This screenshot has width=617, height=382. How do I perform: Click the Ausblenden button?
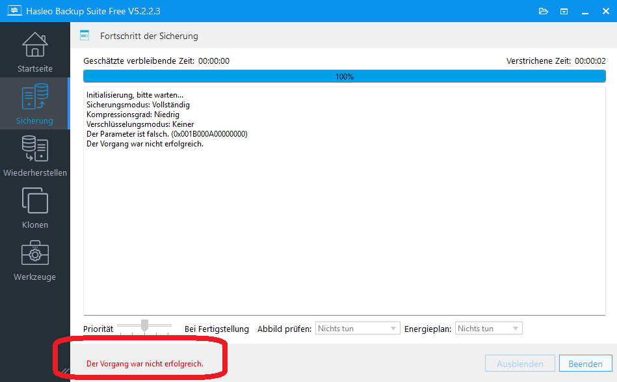[x=519, y=363]
